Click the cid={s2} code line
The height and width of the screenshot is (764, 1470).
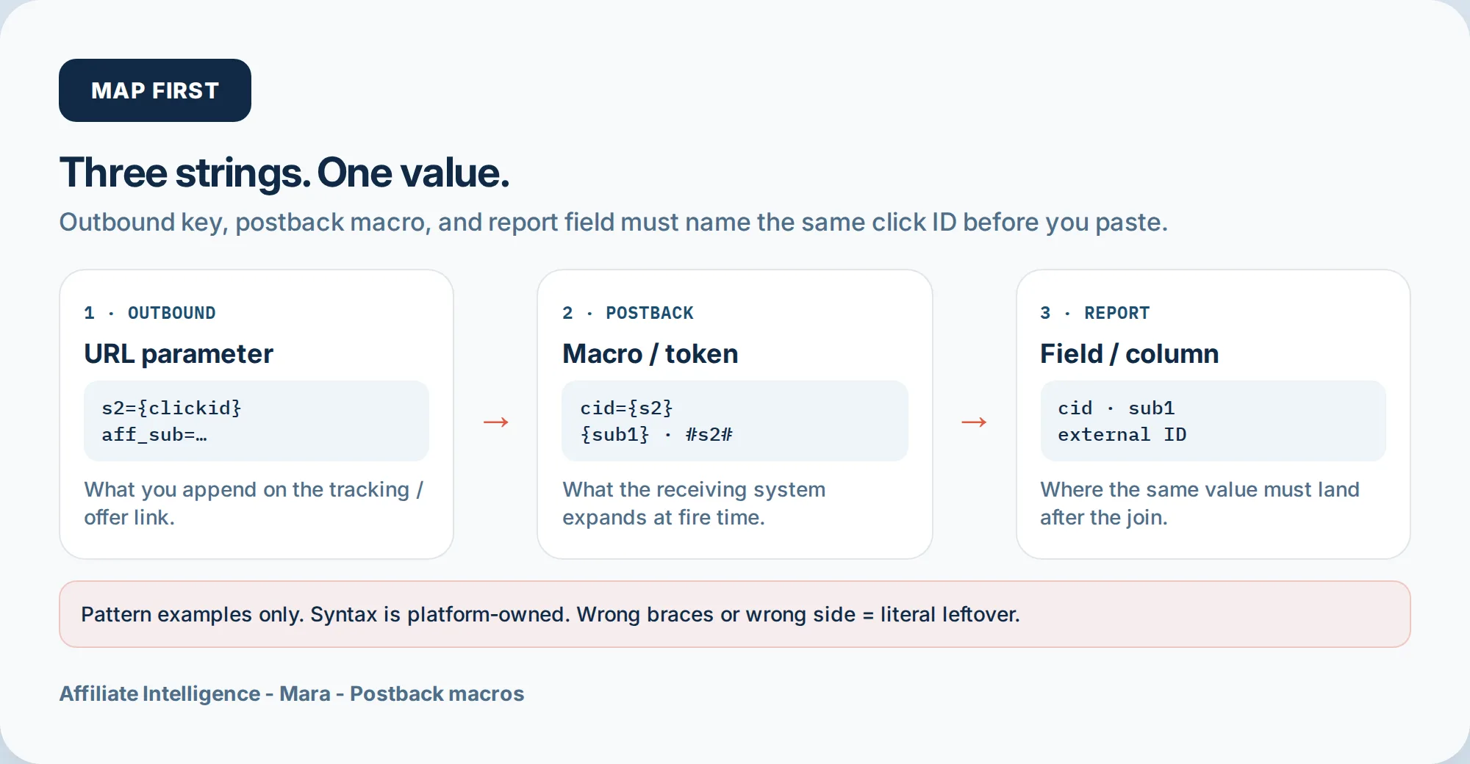tap(626, 408)
